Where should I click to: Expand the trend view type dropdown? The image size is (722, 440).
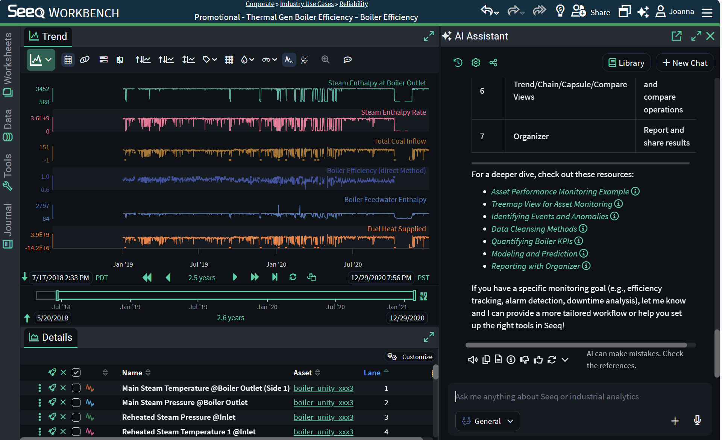[x=49, y=60]
